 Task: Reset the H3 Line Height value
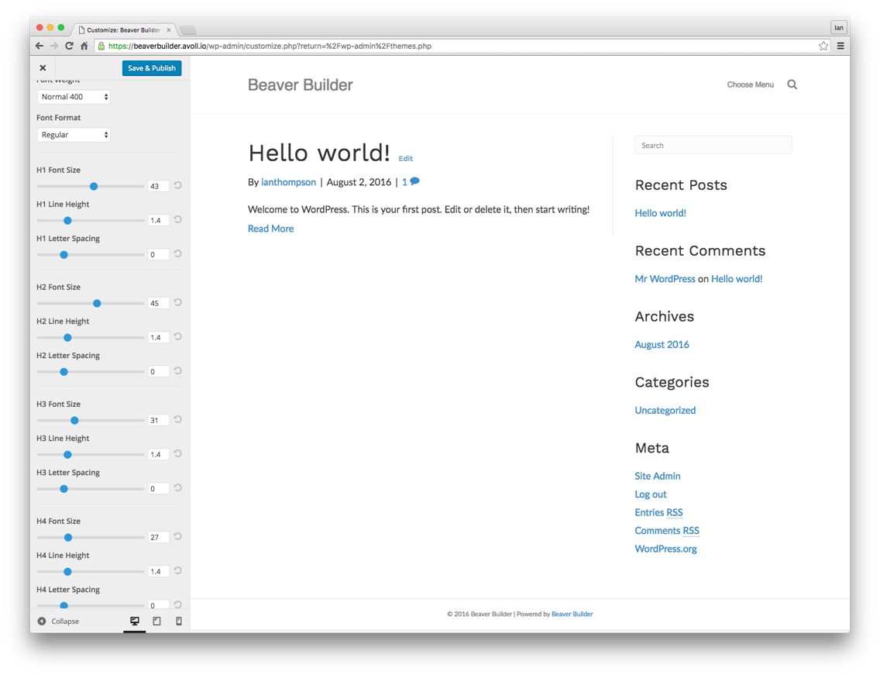(x=178, y=453)
